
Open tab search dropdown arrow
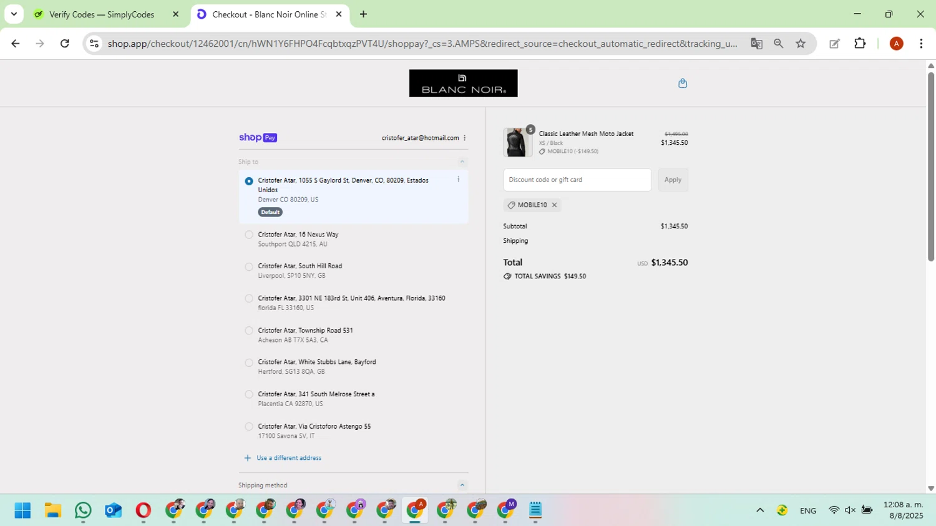coord(14,14)
